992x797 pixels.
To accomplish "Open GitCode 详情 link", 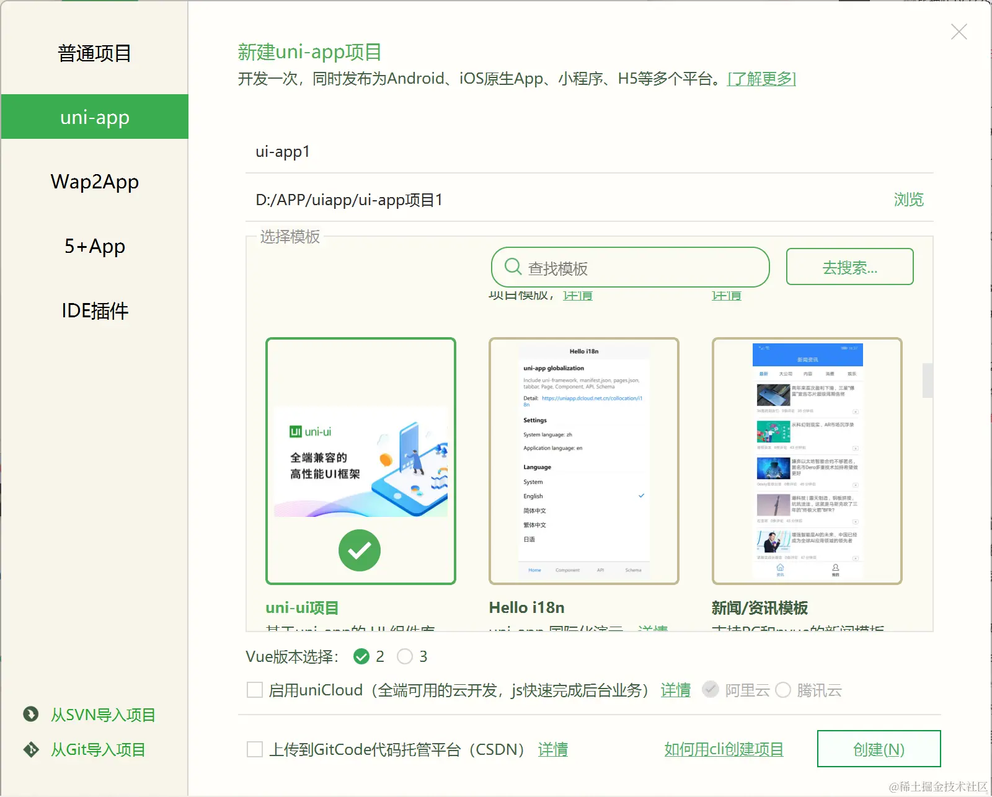I will tap(553, 749).
